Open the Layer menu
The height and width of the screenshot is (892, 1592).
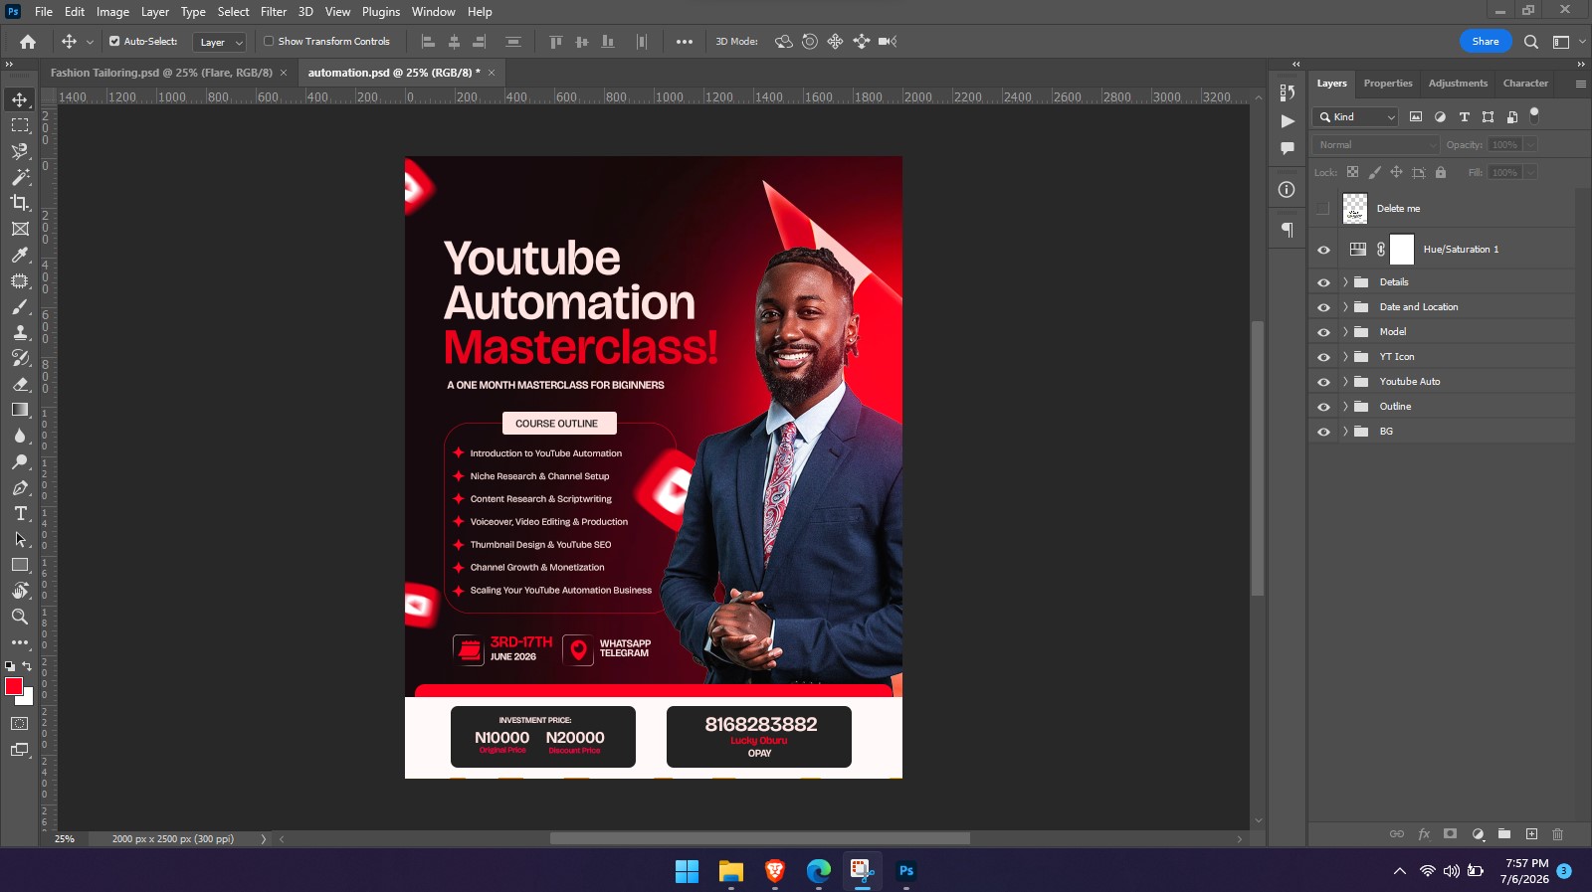[x=154, y=12]
